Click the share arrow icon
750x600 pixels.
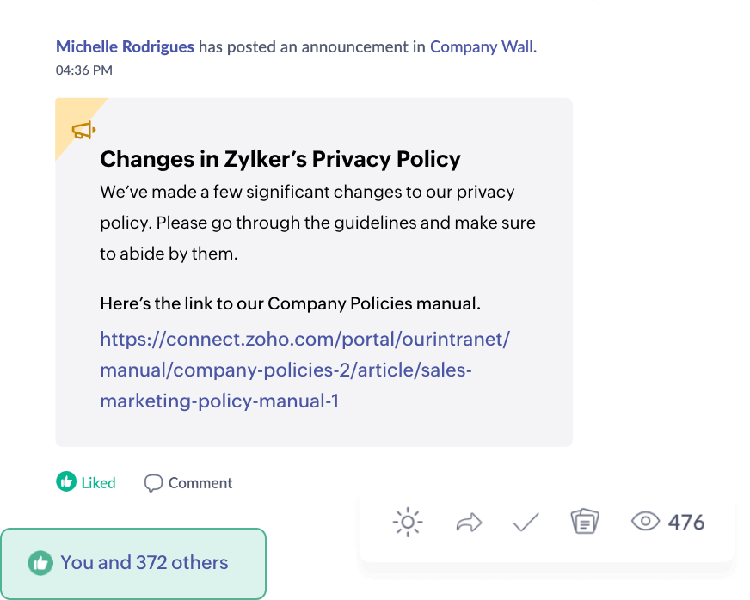point(469,523)
